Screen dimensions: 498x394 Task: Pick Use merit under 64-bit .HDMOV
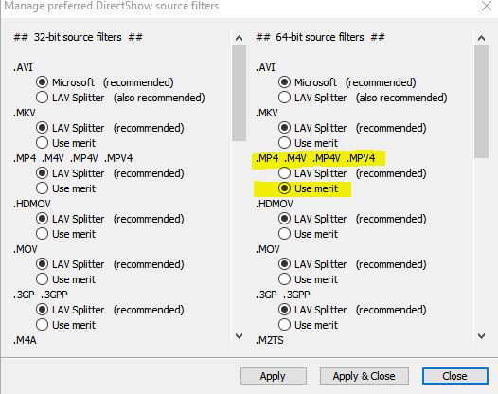pyautogui.click(x=284, y=234)
